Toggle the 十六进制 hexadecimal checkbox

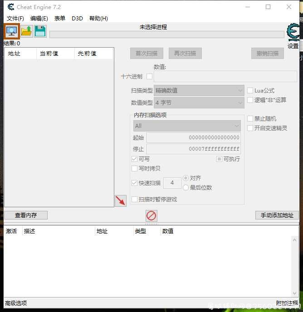[x=149, y=76]
